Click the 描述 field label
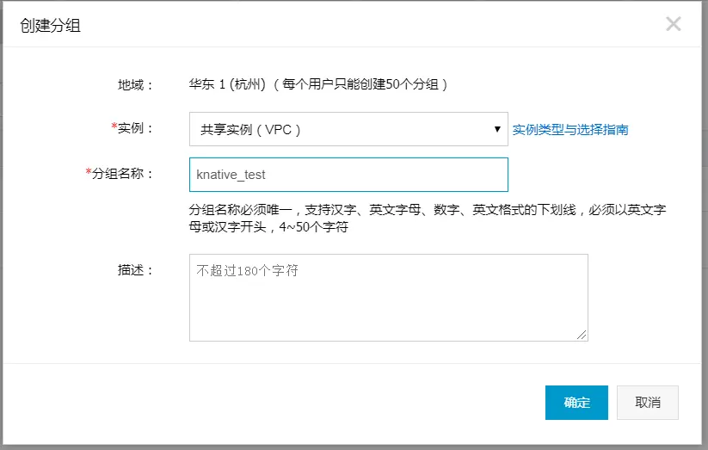 point(135,270)
